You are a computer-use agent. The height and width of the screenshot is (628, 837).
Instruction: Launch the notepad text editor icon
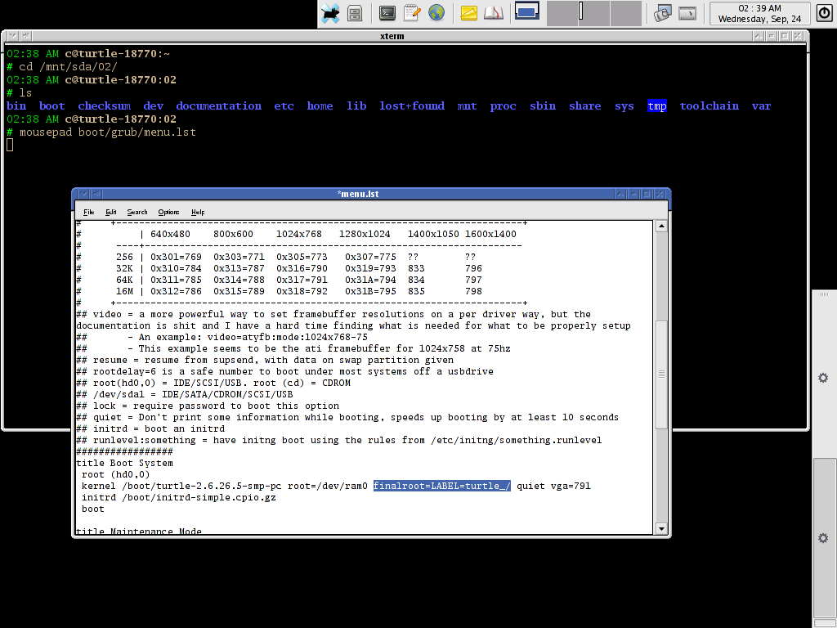[412, 13]
